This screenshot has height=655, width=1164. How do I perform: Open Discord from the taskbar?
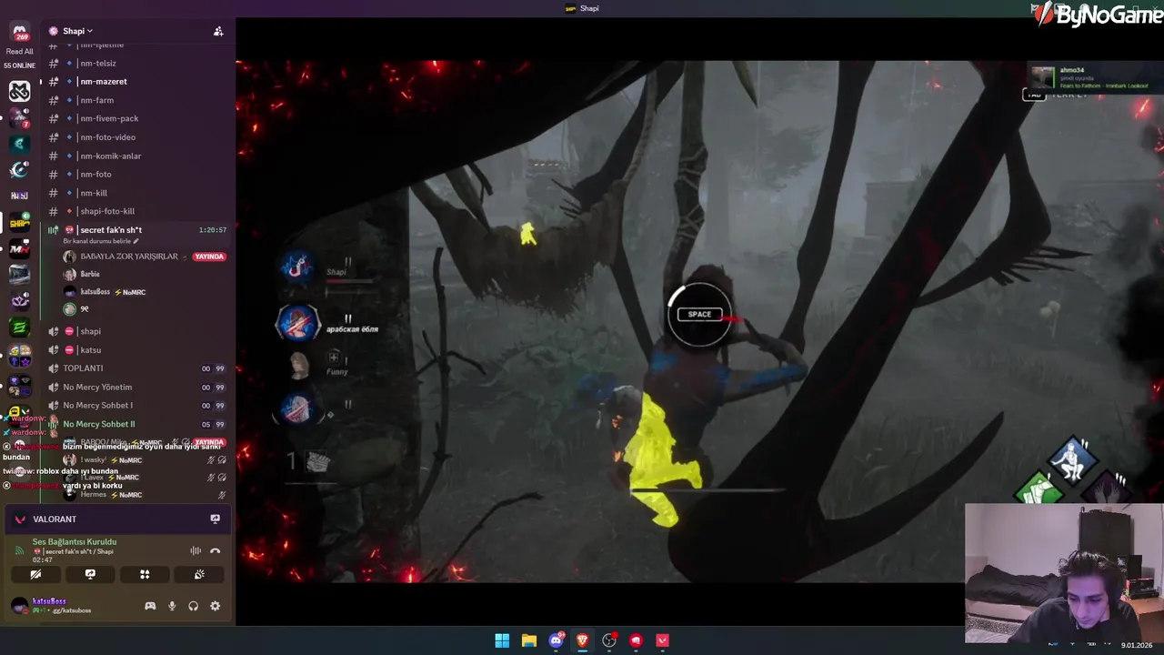[x=556, y=640]
